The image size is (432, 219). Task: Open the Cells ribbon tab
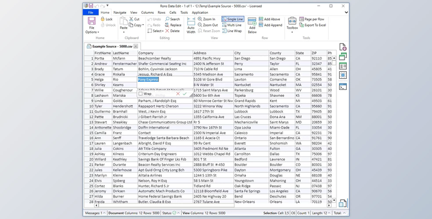(x=173, y=13)
